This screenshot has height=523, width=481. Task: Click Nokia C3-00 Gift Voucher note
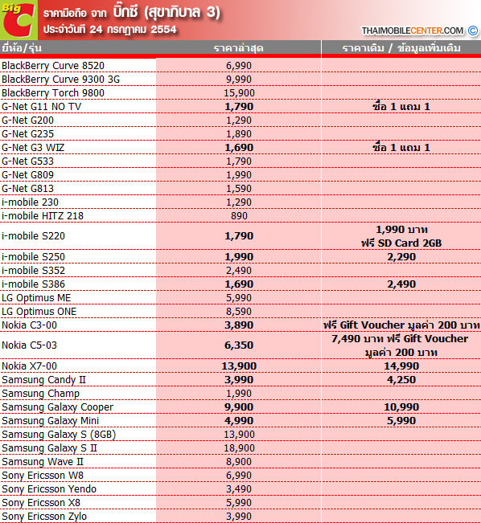(401, 325)
